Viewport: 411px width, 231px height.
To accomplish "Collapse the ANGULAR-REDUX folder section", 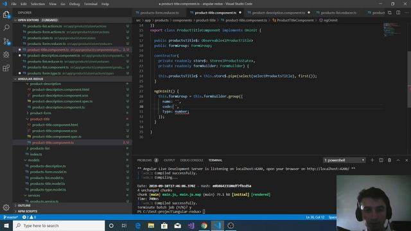I will point(73,79).
